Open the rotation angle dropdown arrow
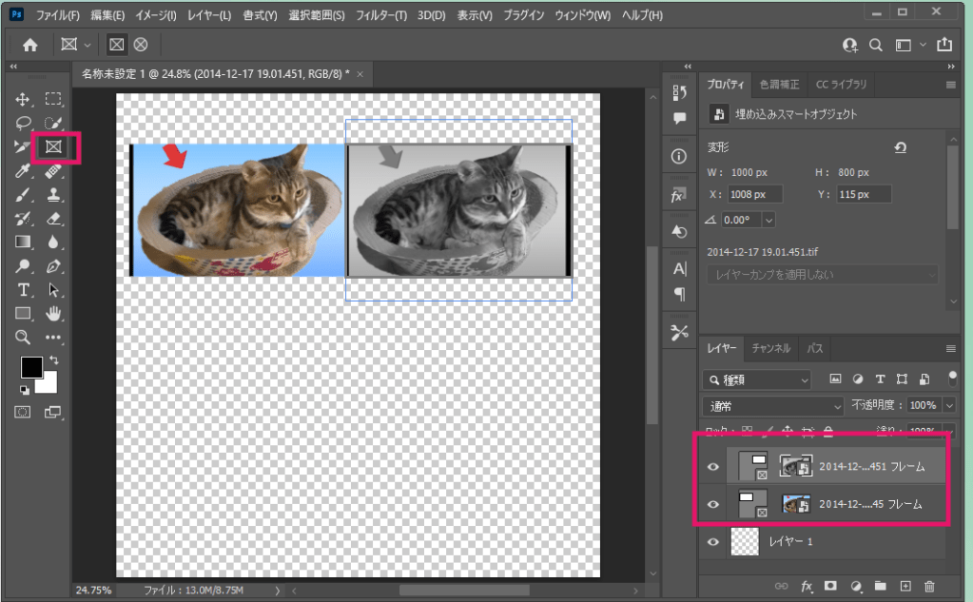The width and height of the screenshot is (973, 602). click(769, 220)
